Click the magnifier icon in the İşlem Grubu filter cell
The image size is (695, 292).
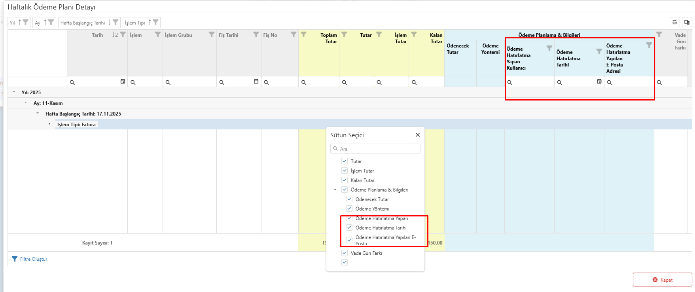coord(168,82)
